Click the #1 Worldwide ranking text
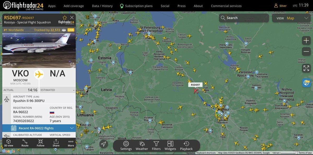313x155 pixels. [x=14, y=30]
